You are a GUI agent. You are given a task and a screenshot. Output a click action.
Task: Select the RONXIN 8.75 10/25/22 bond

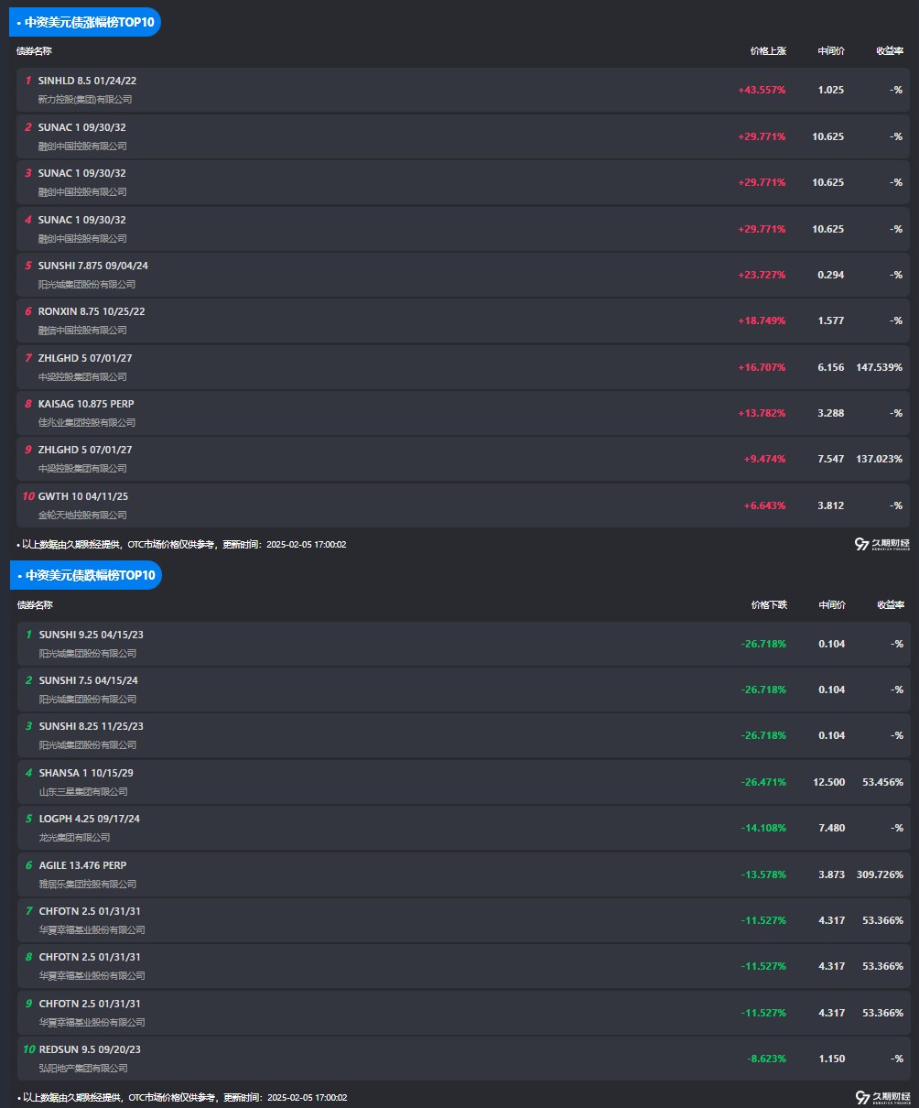[92, 311]
